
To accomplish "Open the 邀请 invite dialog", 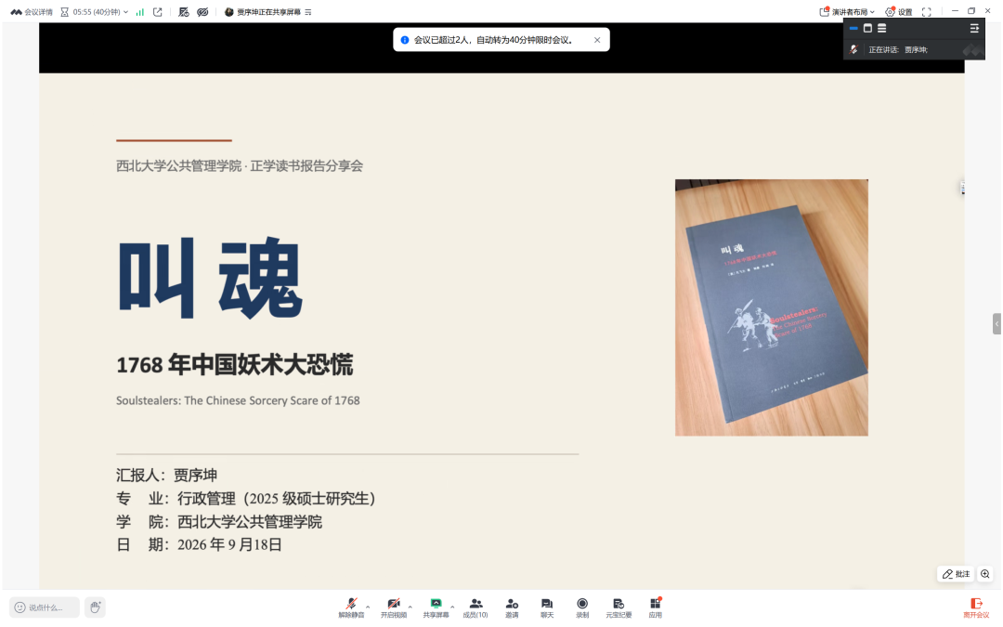I will [x=512, y=607].
